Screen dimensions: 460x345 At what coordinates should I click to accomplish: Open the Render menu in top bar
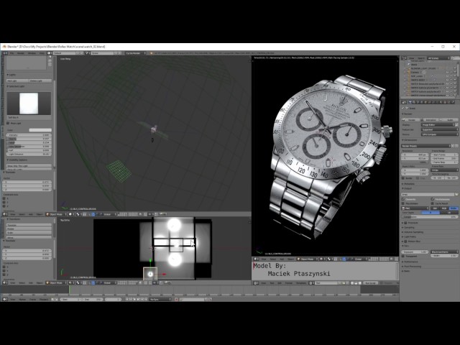(x=21, y=53)
